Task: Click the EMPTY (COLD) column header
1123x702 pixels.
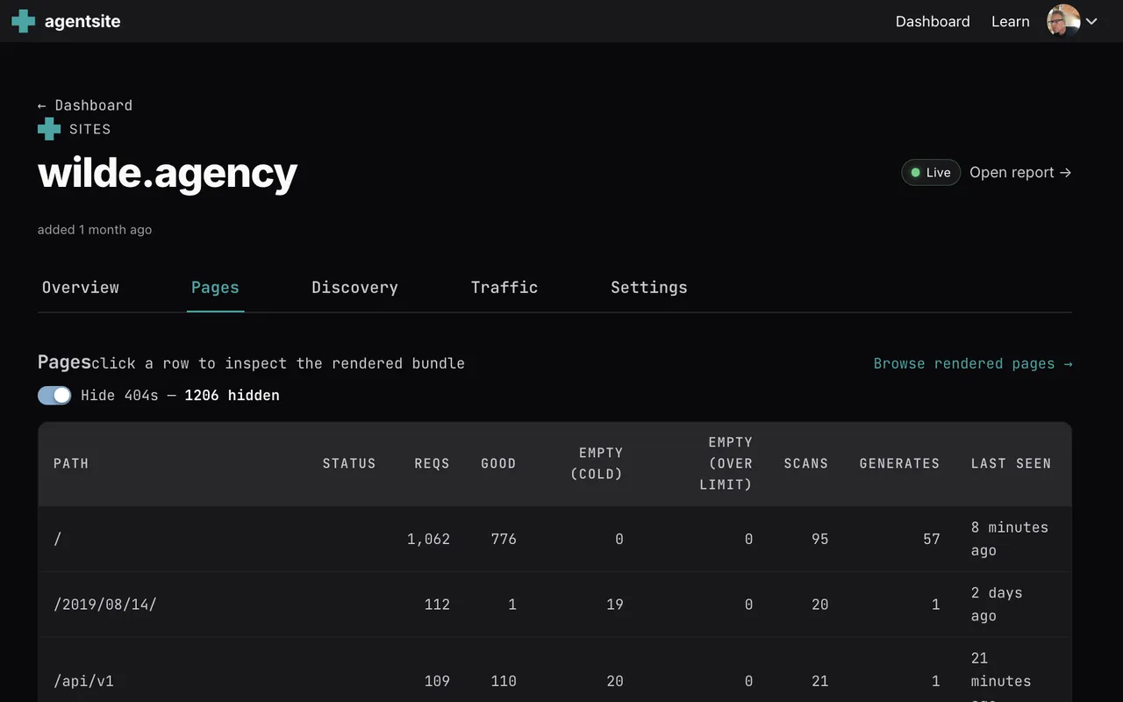Action: click(597, 463)
